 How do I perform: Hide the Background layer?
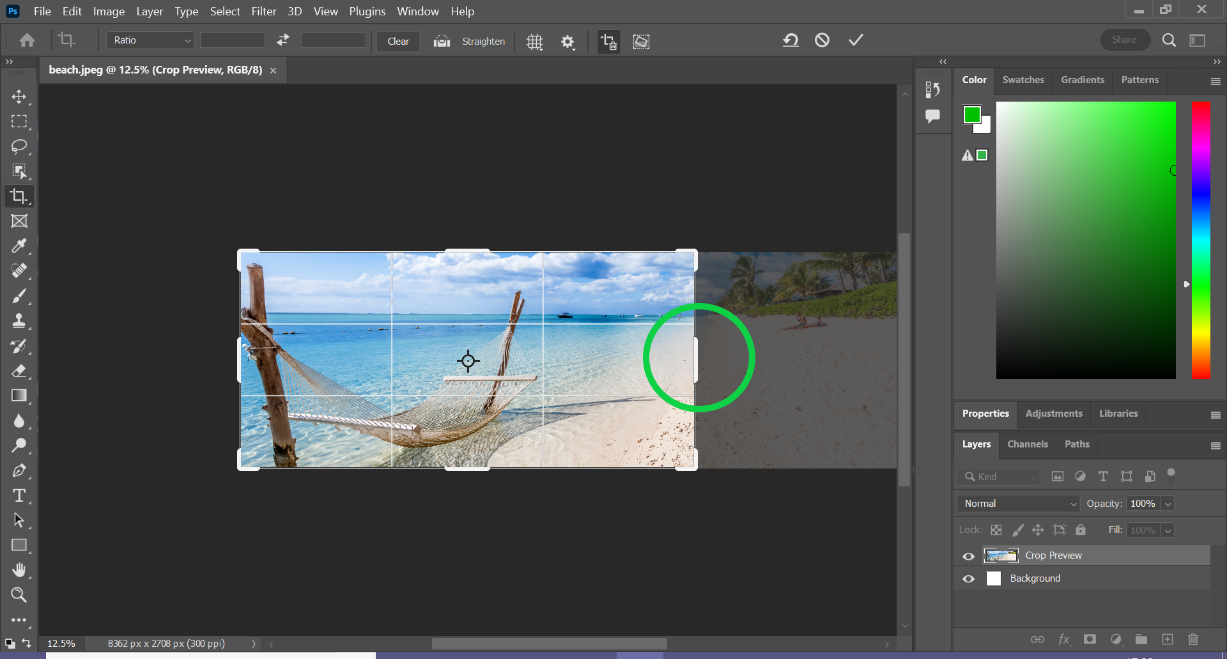point(969,579)
